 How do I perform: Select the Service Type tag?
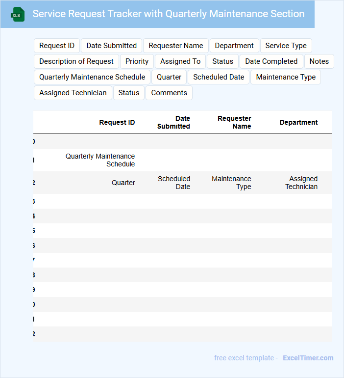[x=286, y=46]
